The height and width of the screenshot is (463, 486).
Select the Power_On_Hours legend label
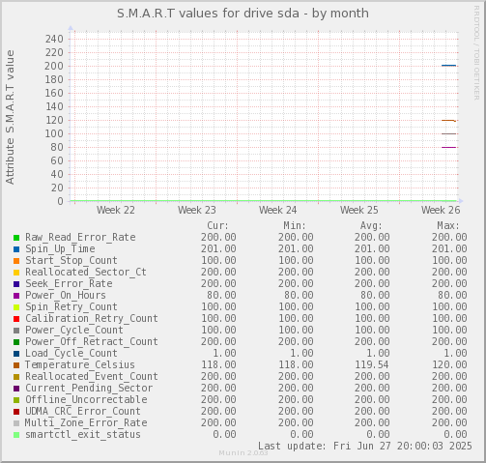66,296
